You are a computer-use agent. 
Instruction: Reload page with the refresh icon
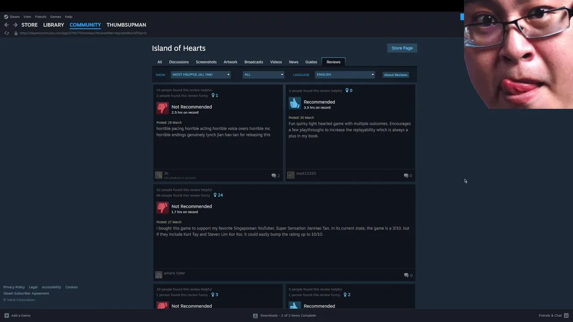tap(6, 33)
